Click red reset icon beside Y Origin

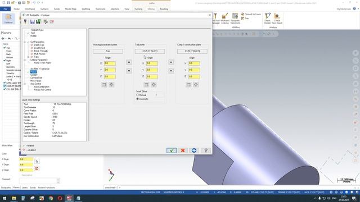point(37,168)
